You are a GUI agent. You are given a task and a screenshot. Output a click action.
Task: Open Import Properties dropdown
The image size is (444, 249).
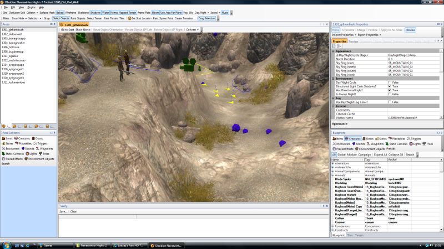344,35
